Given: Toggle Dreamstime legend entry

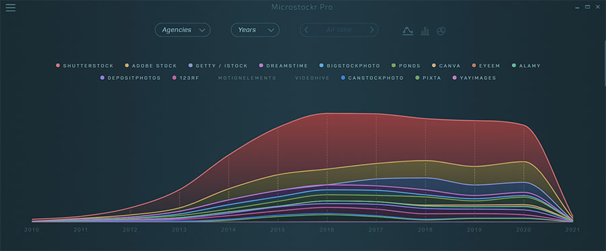Looking at the screenshot, I should pyautogui.click(x=283, y=66).
